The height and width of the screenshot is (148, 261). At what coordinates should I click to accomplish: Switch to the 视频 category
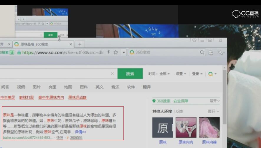point(21,87)
